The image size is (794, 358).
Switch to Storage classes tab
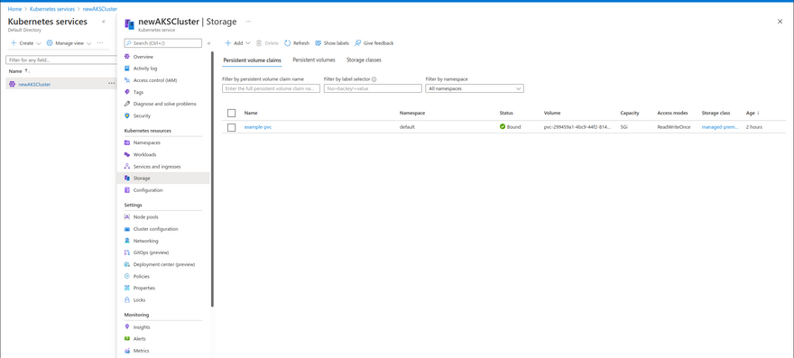click(364, 60)
